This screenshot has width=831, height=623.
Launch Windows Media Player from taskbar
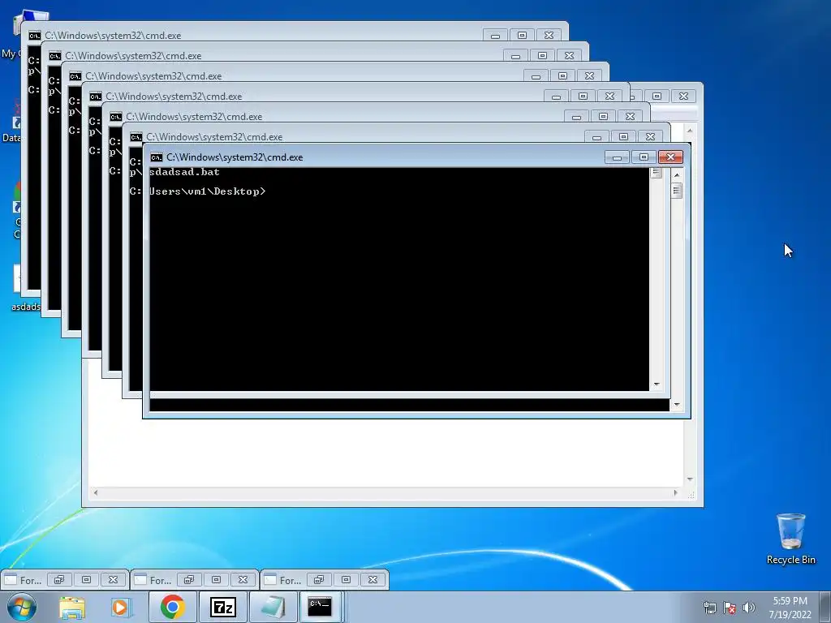(x=121, y=608)
